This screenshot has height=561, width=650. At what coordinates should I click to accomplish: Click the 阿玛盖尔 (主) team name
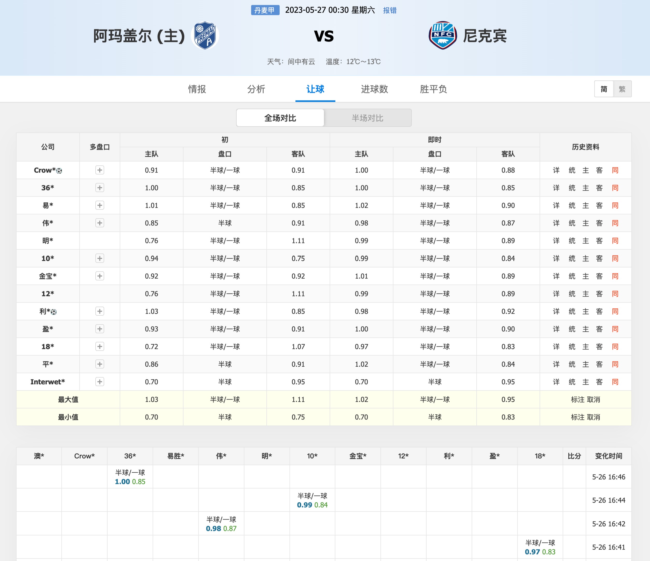pos(139,36)
